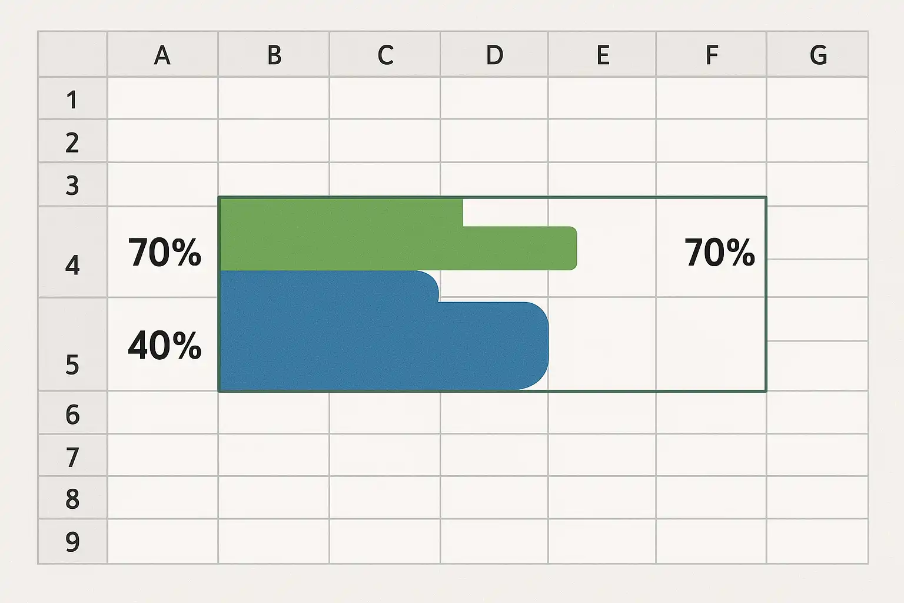Click the column G header
This screenshot has width=904, height=603.
tap(817, 55)
